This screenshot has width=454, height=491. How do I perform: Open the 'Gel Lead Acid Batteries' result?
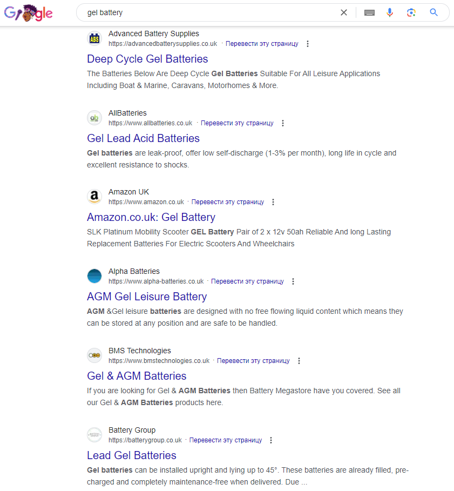point(143,138)
